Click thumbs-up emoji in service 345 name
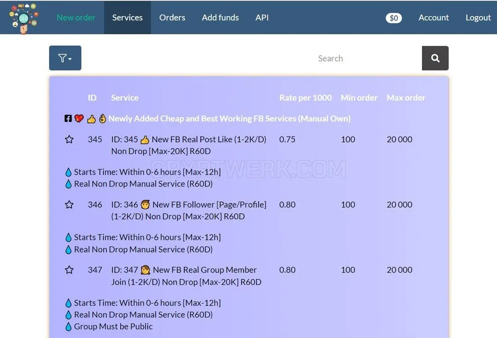This screenshot has height=338, width=497. tap(145, 140)
